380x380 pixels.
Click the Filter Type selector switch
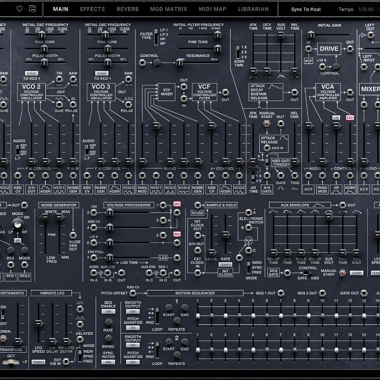click(156, 37)
